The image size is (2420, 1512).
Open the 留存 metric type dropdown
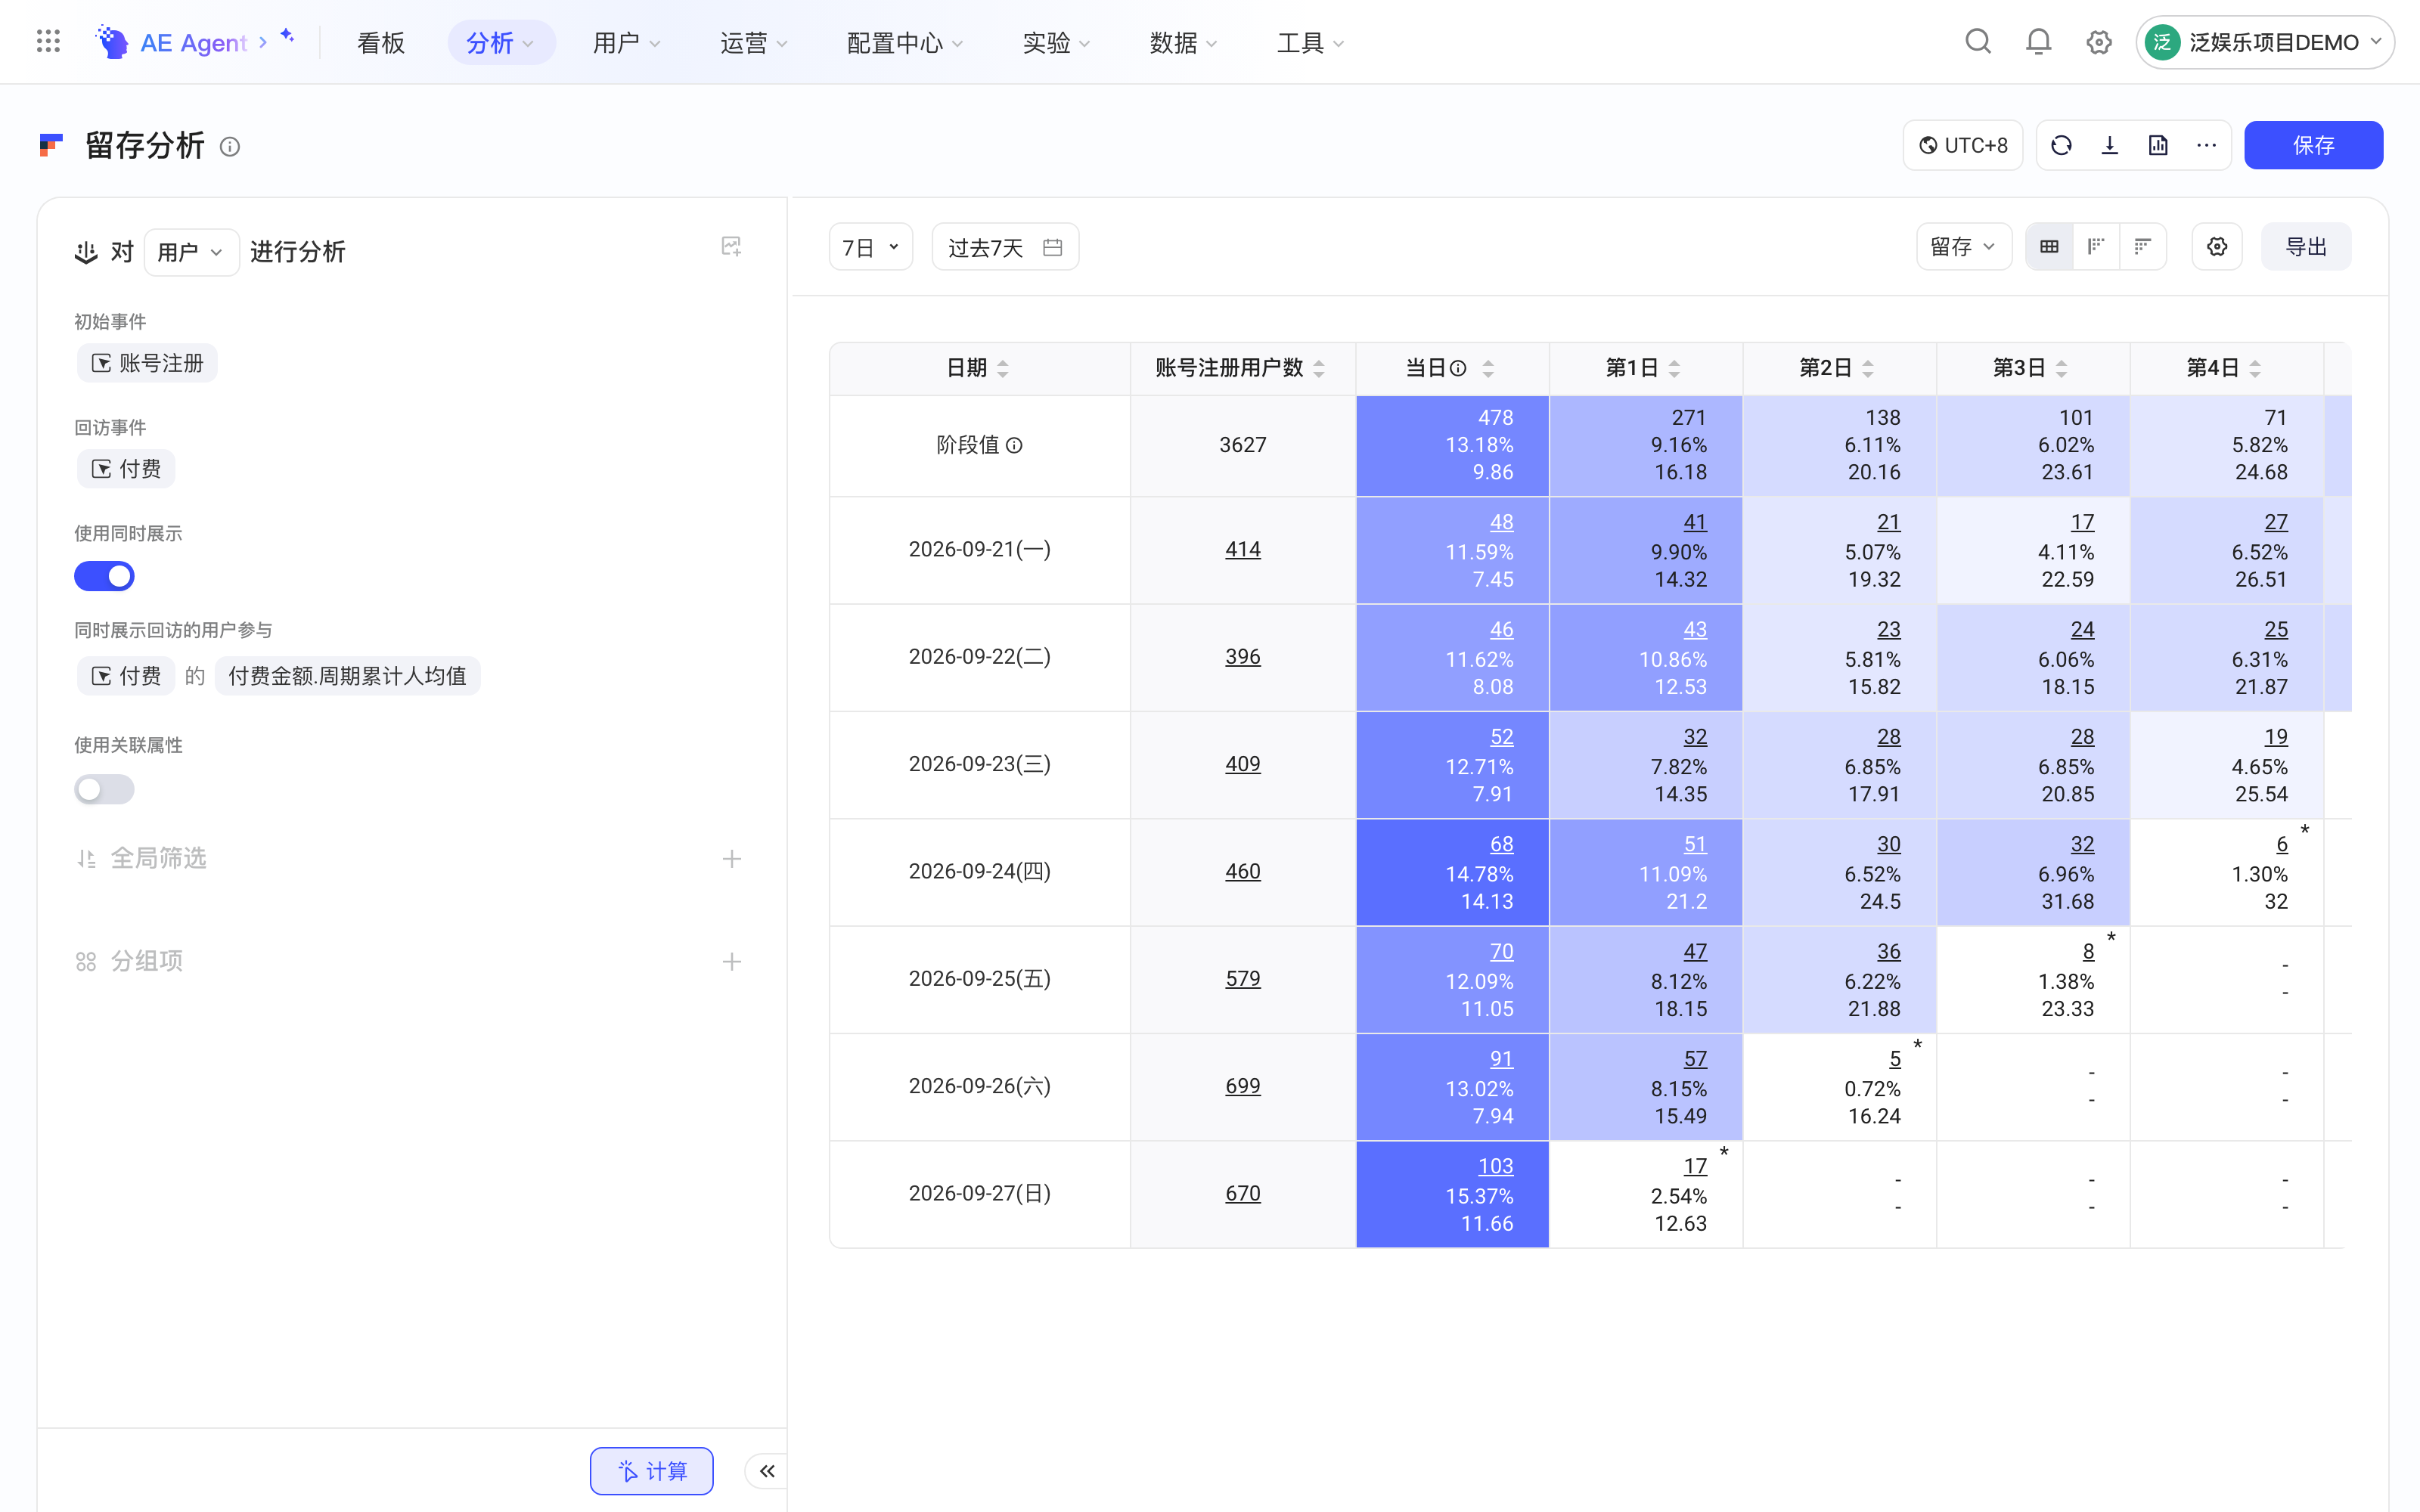1963,247
